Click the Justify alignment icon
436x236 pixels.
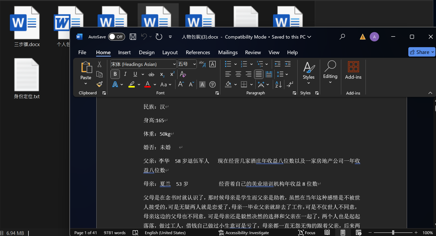[x=258, y=74]
